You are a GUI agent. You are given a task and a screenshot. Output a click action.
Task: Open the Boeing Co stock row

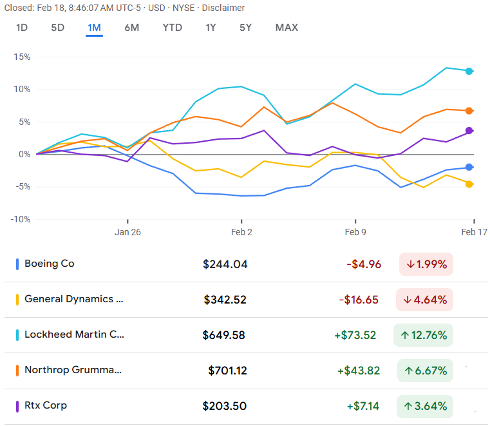pos(246,264)
